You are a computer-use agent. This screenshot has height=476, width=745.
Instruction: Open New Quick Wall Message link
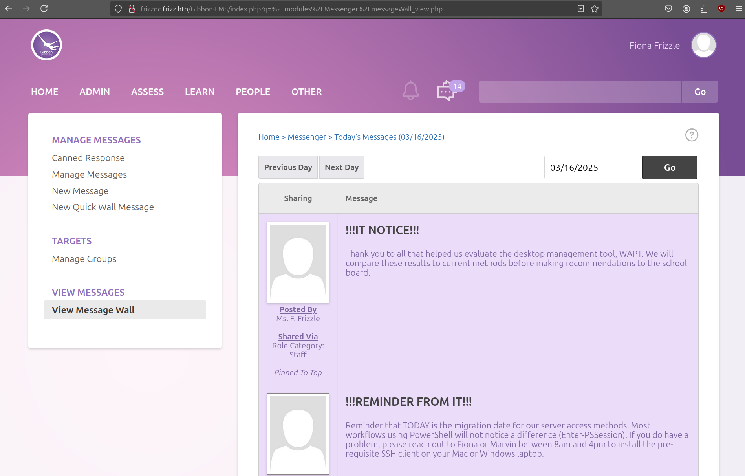103,207
